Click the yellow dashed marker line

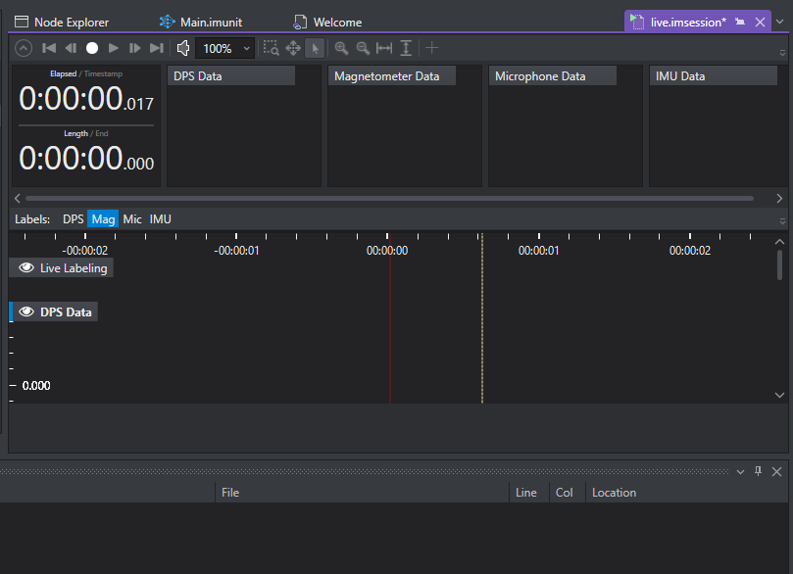coord(482,318)
